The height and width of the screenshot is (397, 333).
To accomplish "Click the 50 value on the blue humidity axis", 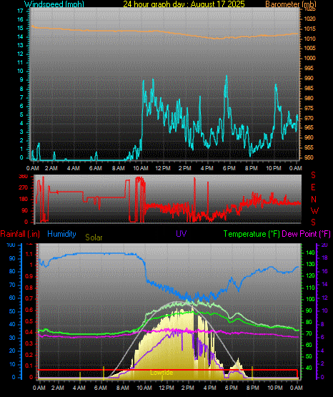I will coord(12,311).
